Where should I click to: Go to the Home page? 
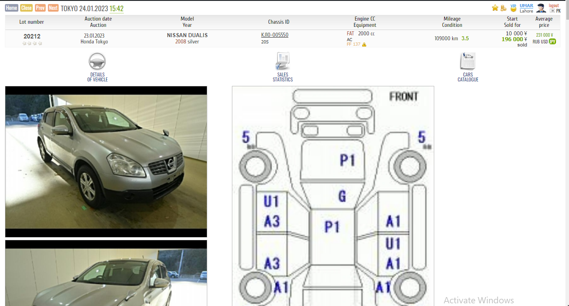[12, 8]
